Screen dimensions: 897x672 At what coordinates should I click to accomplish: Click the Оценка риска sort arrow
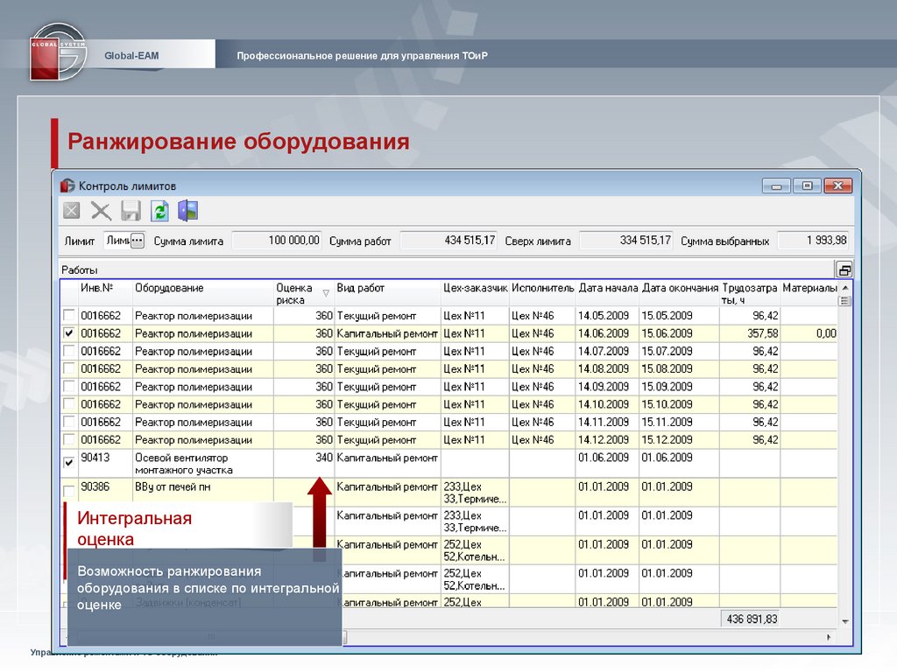click(326, 294)
